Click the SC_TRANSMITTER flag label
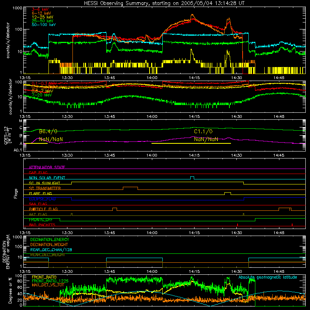Viewport: 310px width, 310px height. pos(45,188)
